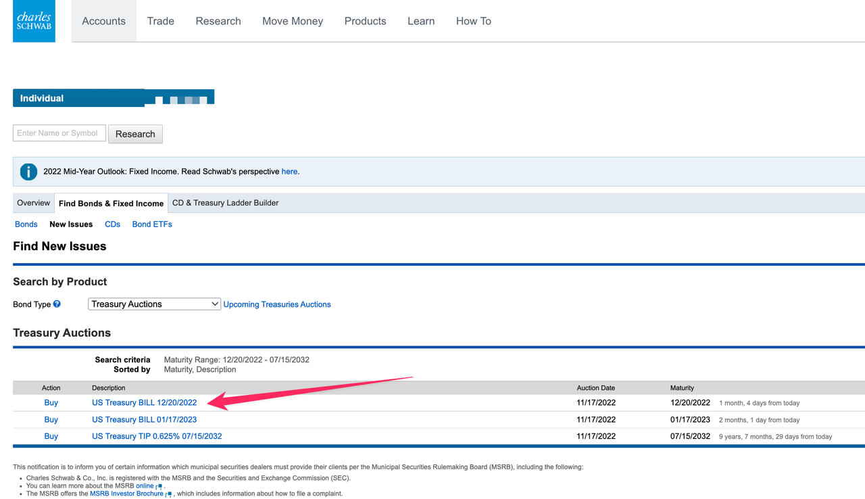The image size is (865, 499).
Task: Open Upcoming Treasuries Auctions link
Action: (x=277, y=304)
